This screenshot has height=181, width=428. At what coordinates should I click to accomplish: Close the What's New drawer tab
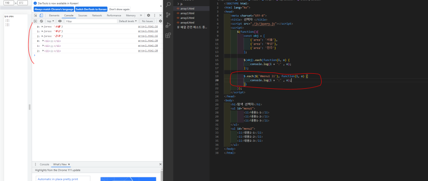[69, 164]
